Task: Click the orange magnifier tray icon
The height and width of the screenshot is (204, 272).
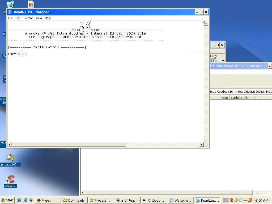Action: point(250,200)
